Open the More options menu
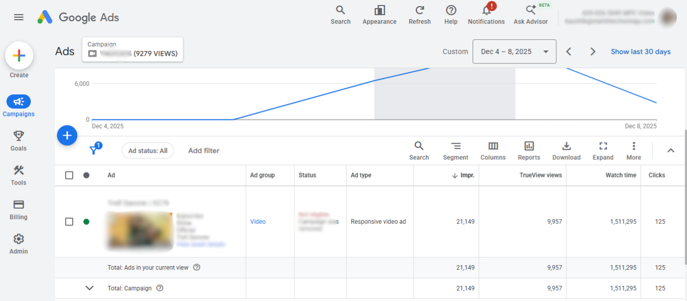 coord(633,151)
